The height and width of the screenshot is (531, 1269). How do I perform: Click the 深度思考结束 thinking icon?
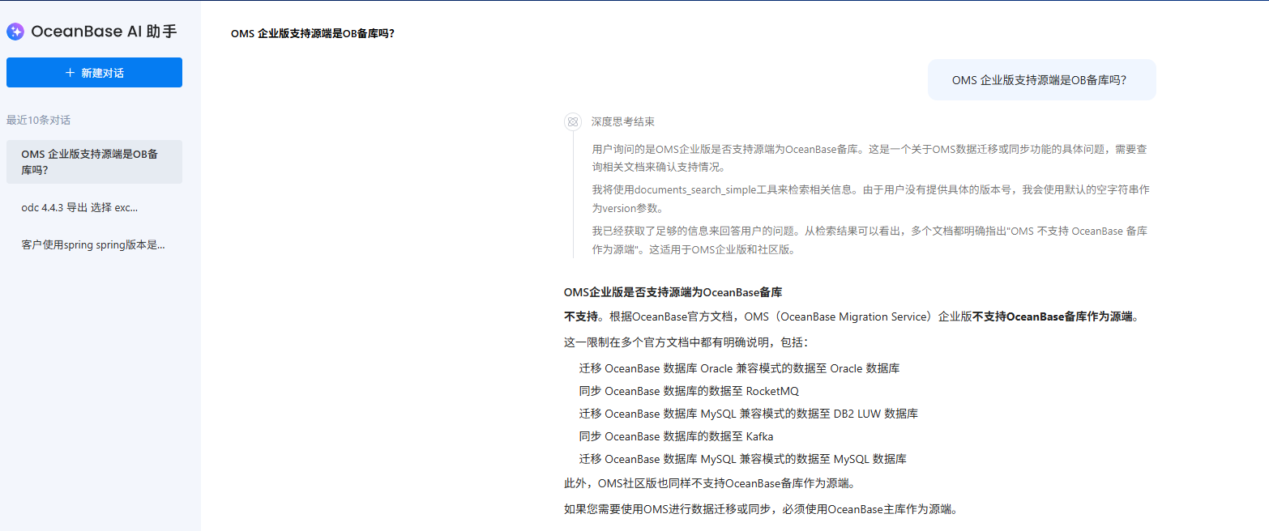pyautogui.click(x=573, y=121)
